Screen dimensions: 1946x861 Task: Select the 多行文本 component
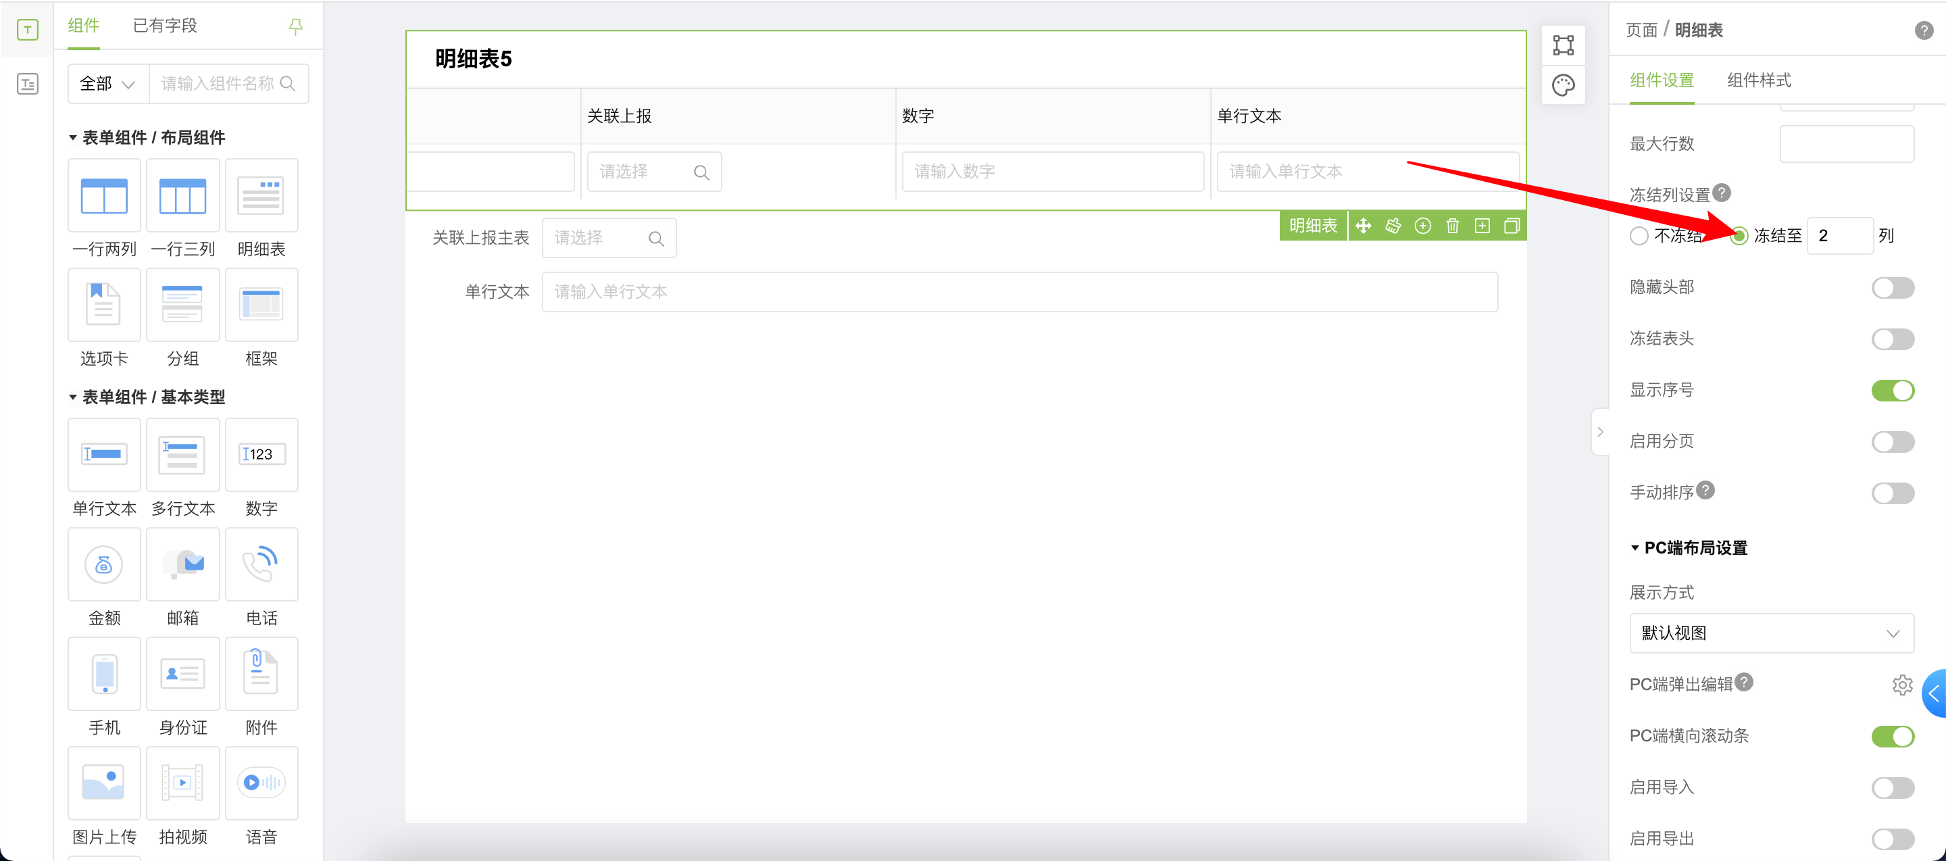[x=183, y=455]
